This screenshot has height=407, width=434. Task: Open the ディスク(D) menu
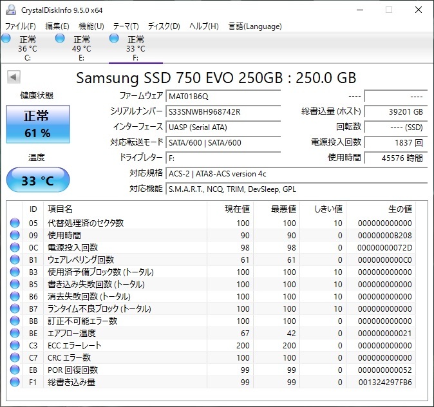(164, 26)
